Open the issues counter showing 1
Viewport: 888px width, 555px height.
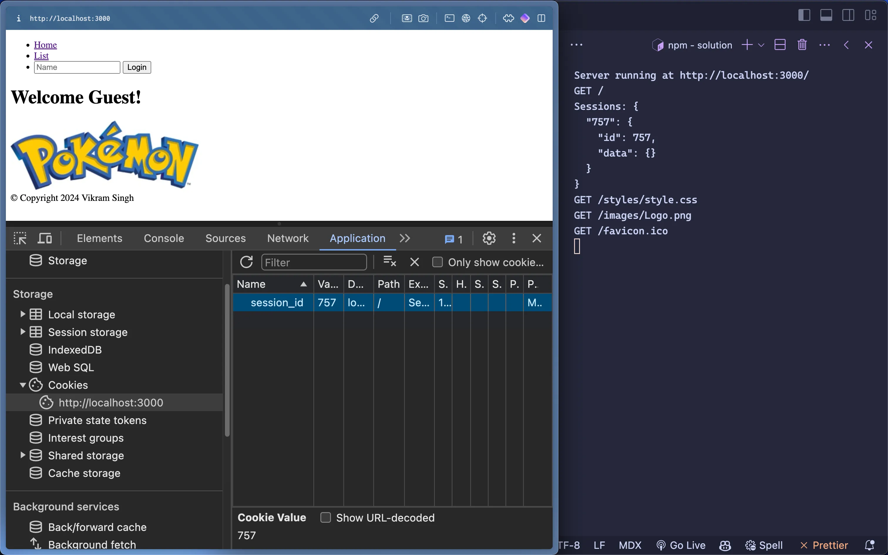(453, 239)
